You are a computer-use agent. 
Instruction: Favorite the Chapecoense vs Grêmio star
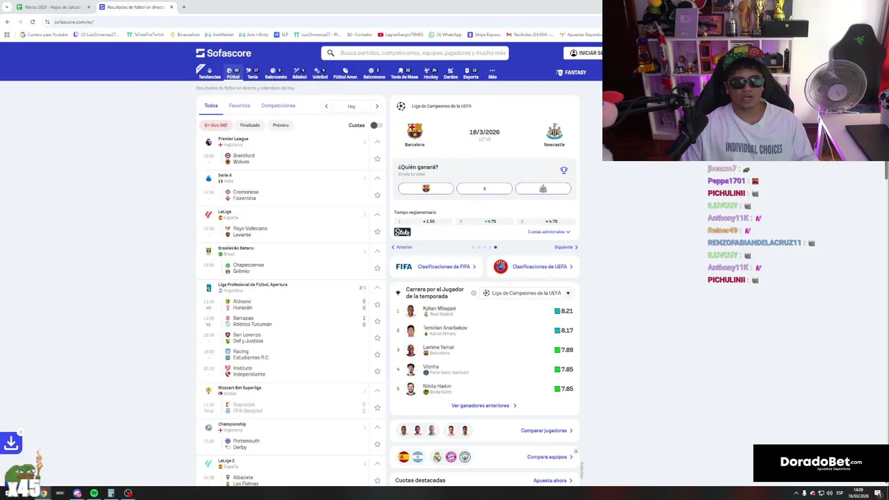(x=377, y=268)
